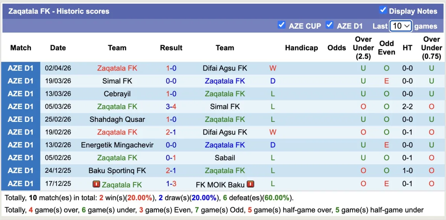This screenshot has height=220, width=446.
Task: Open the Sabail team link
Action: coord(225,158)
